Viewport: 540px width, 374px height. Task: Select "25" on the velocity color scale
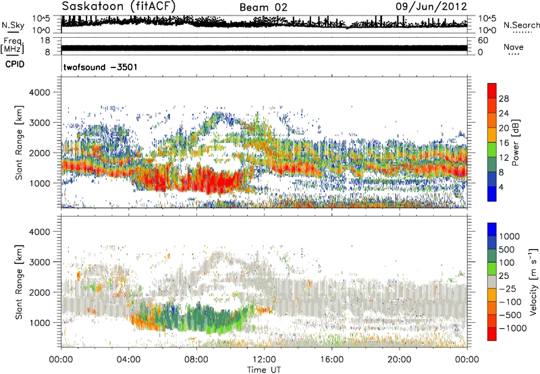tap(504, 275)
